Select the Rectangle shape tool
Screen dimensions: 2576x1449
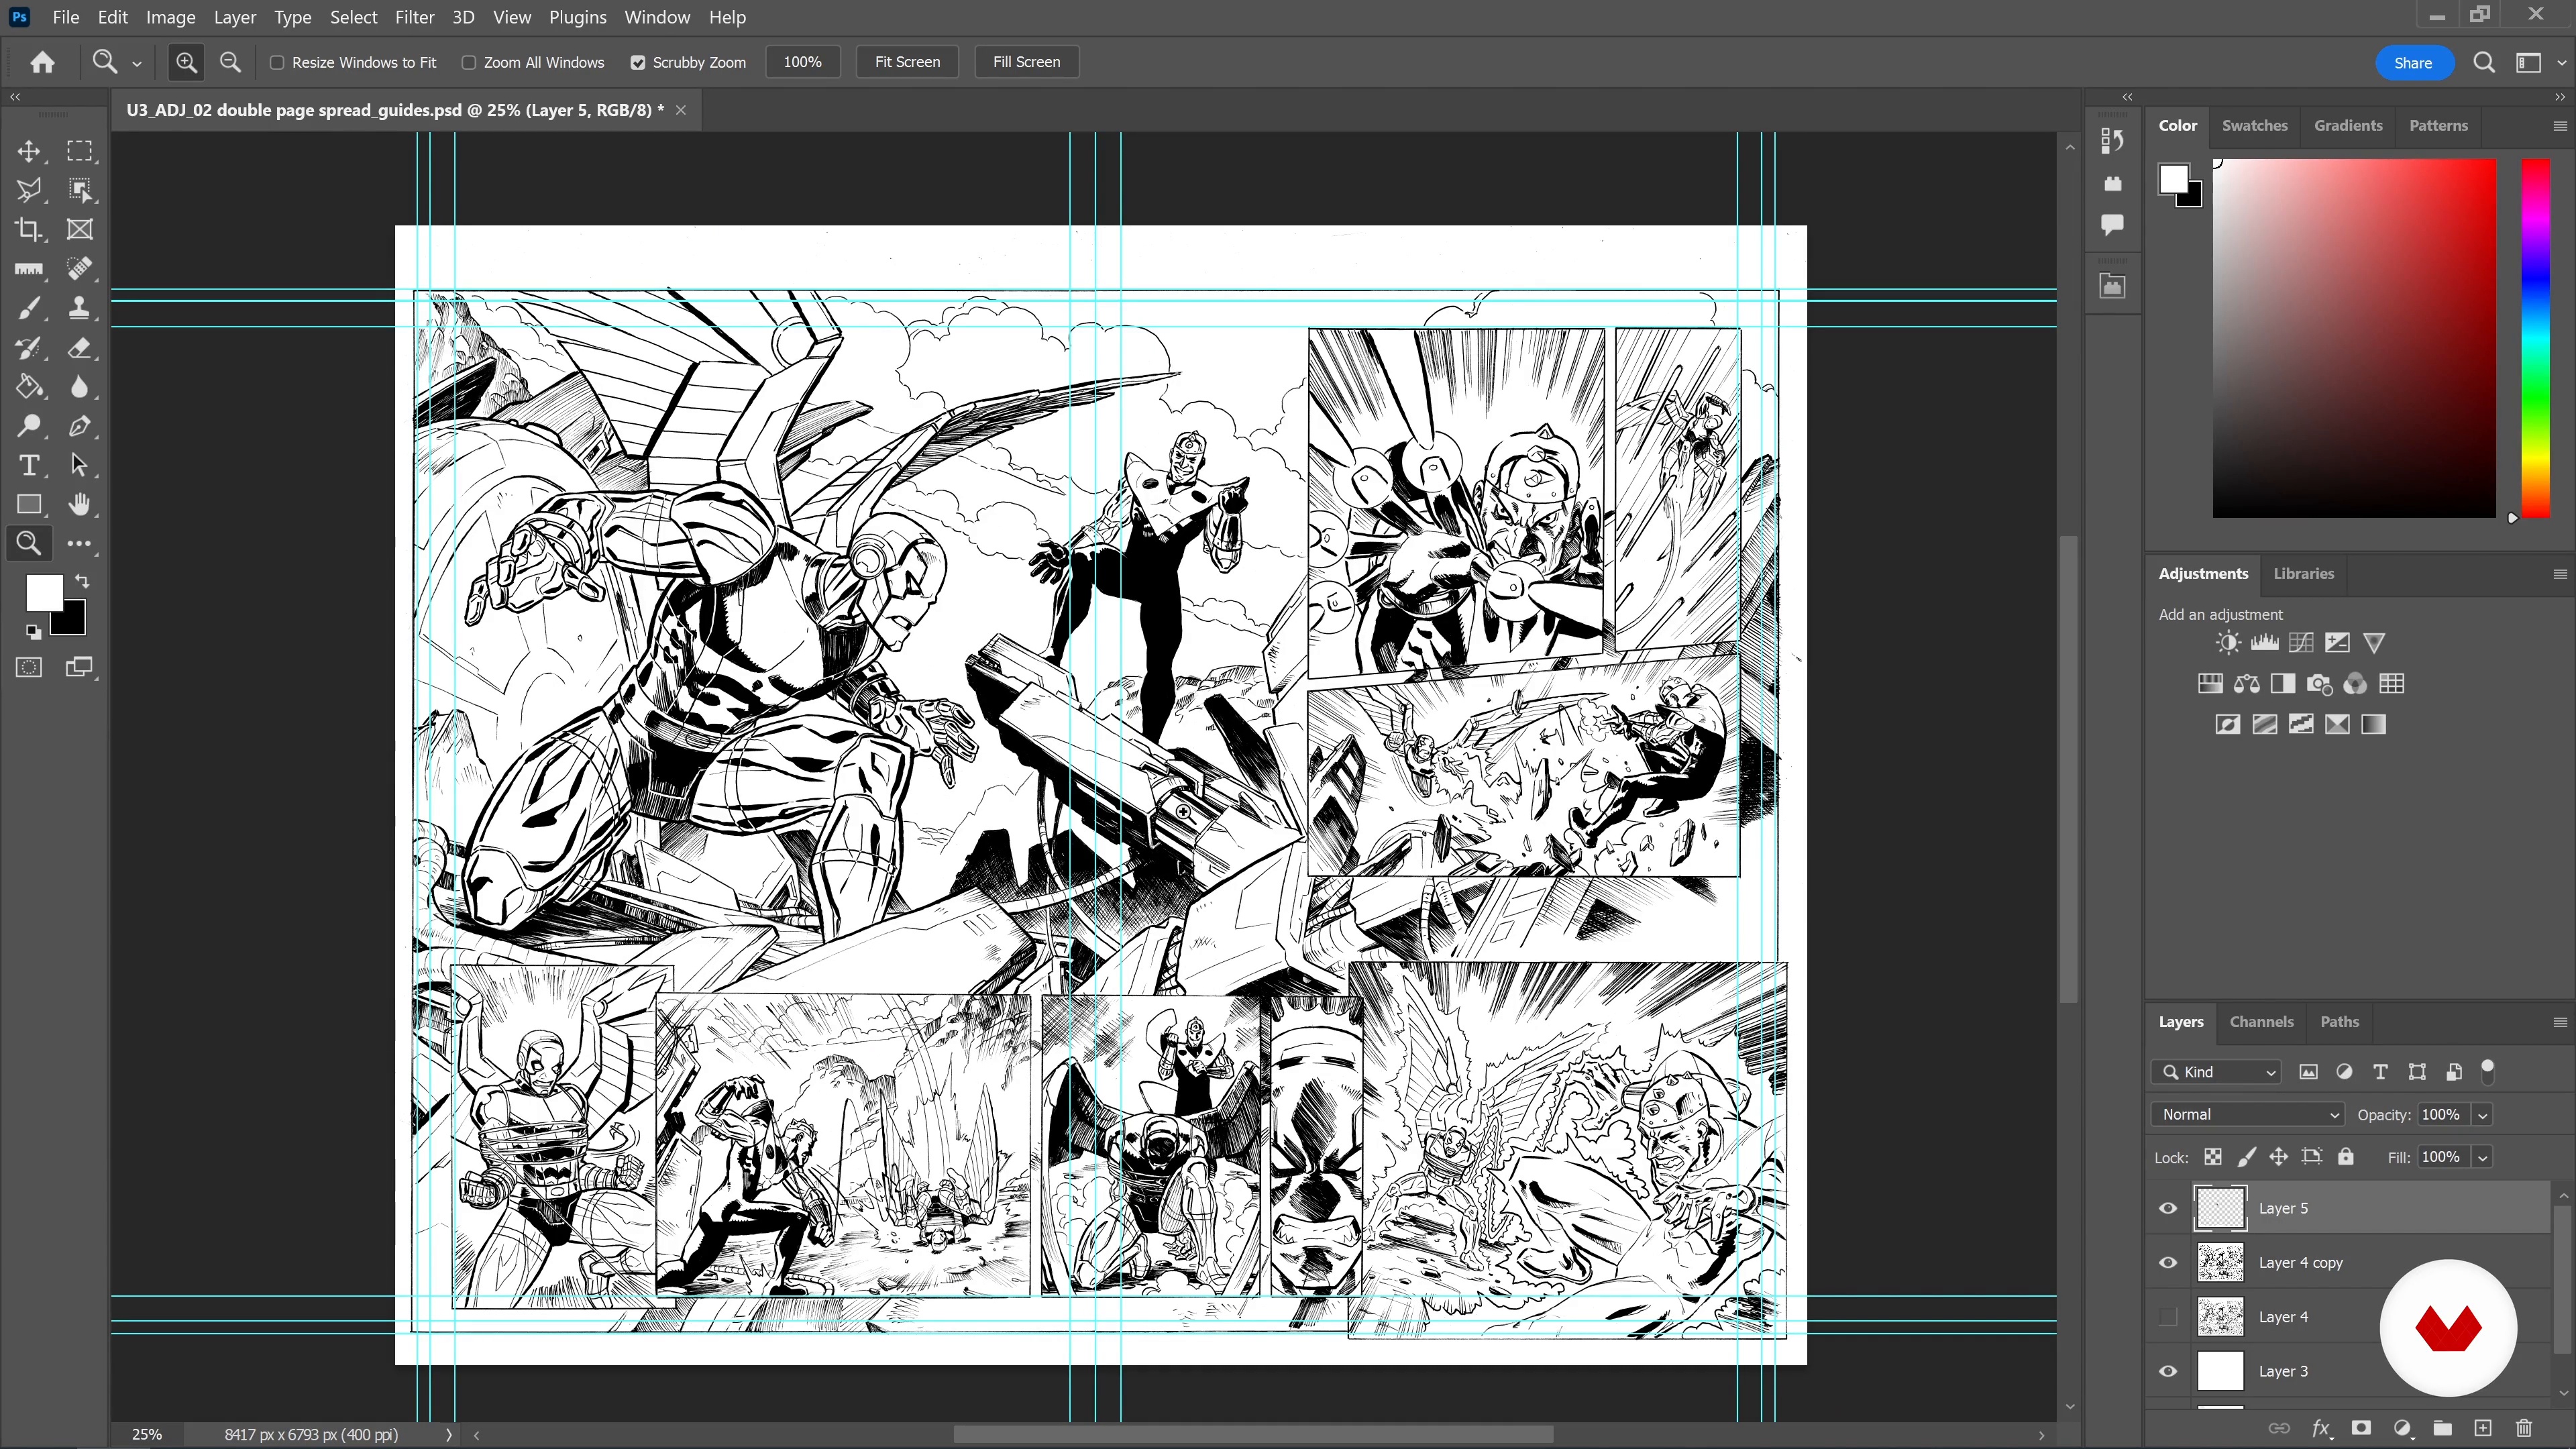tap(29, 504)
